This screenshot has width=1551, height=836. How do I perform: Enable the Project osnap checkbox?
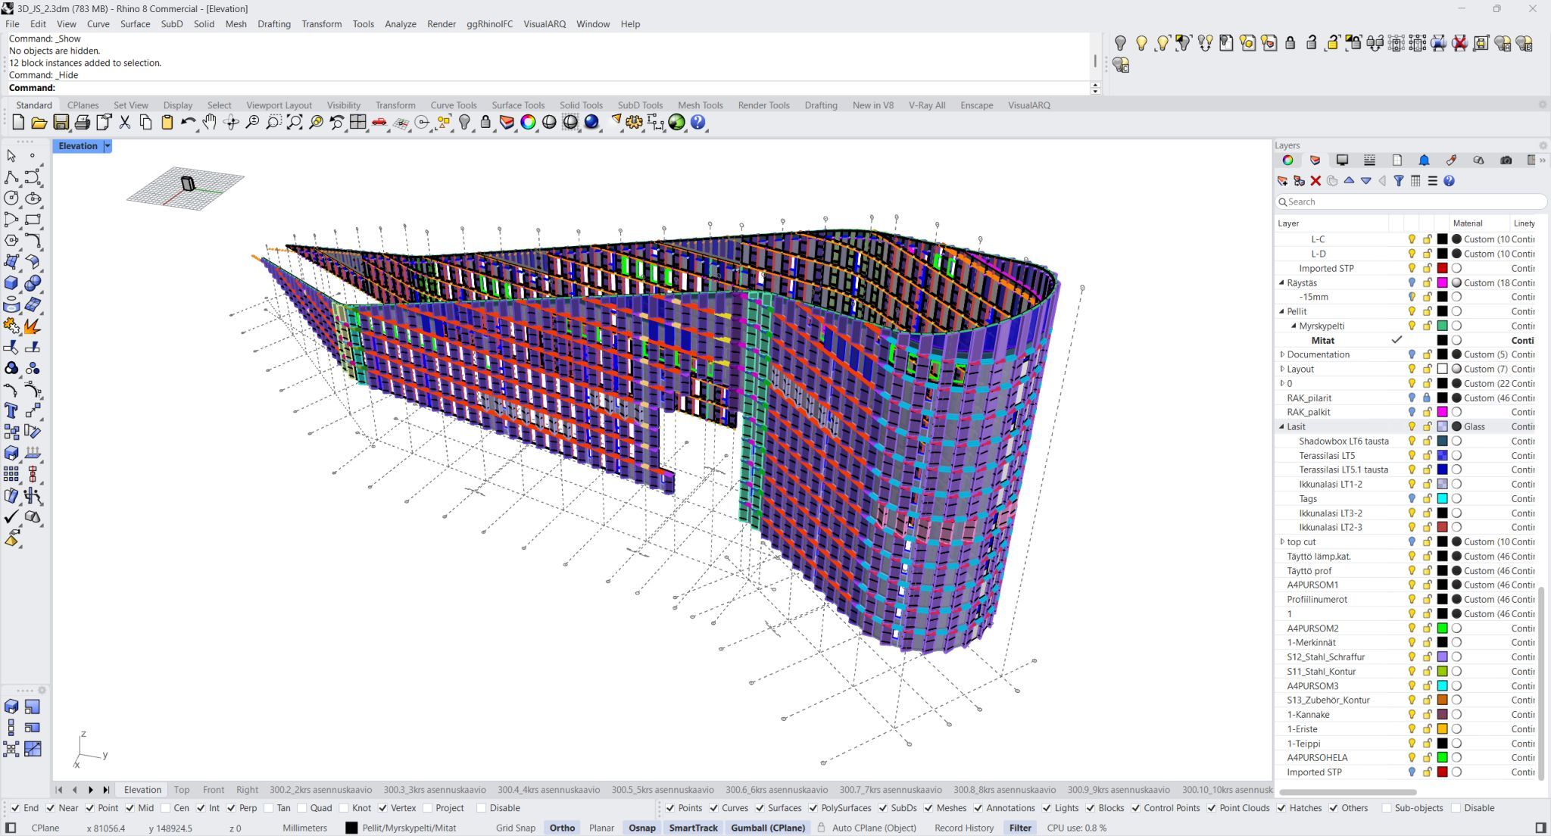coord(428,808)
